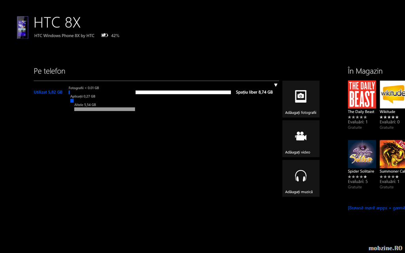Click the blue Aplicații storage block
Image resolution: width=405 pixels, height=253 pixels.
[72, 101]
